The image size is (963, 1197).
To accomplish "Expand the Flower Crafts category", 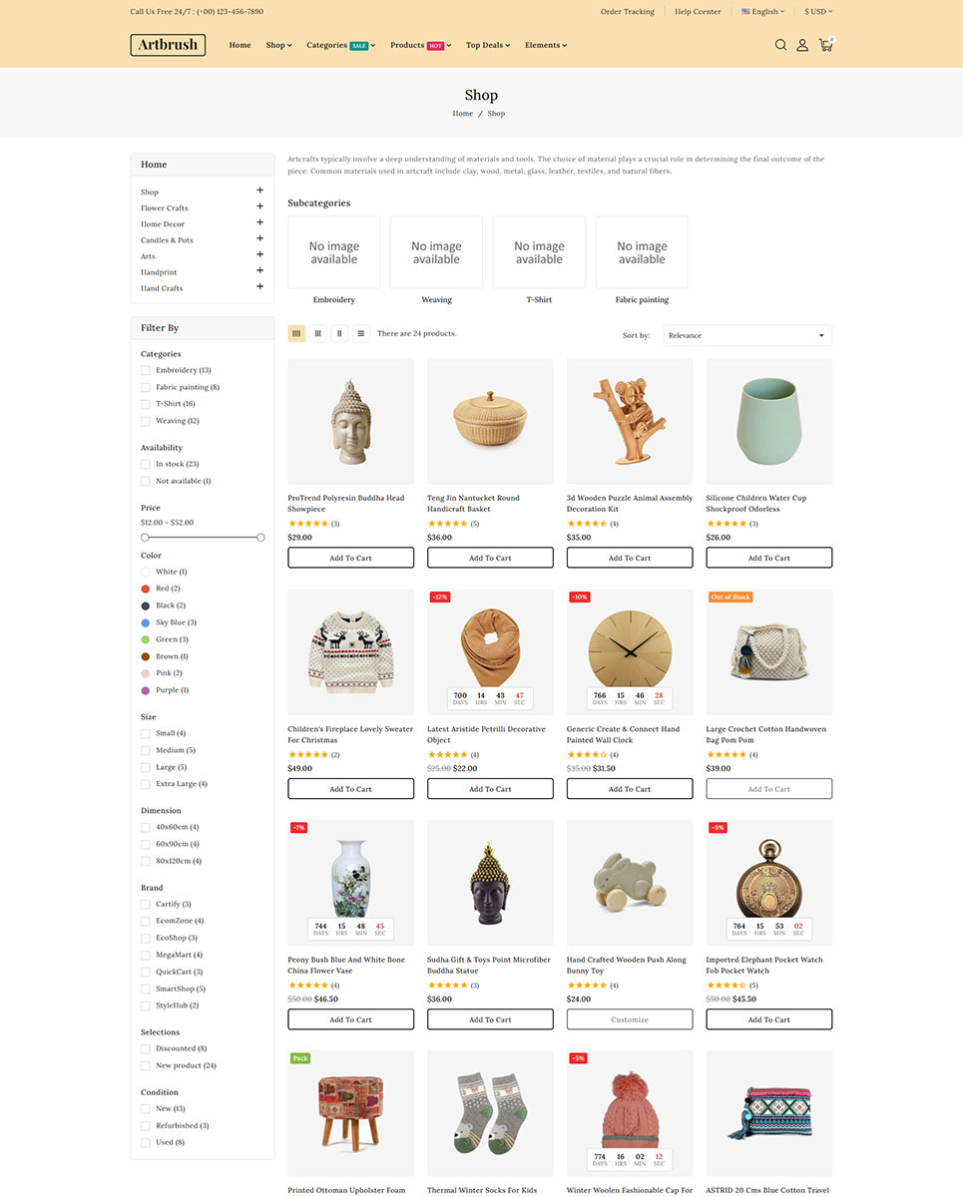I will [x=259, y=206].
